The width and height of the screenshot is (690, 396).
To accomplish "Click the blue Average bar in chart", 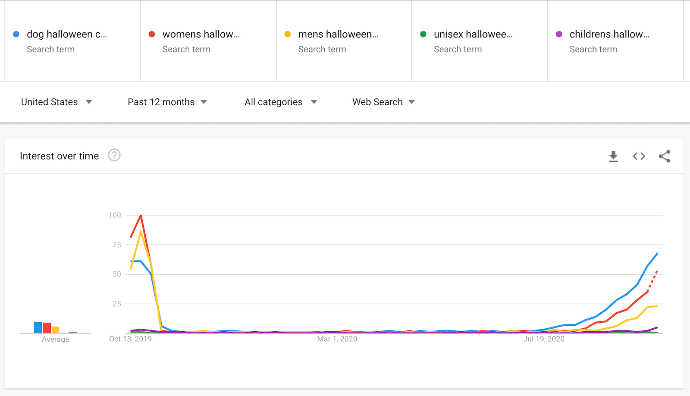I will [38, 327].
